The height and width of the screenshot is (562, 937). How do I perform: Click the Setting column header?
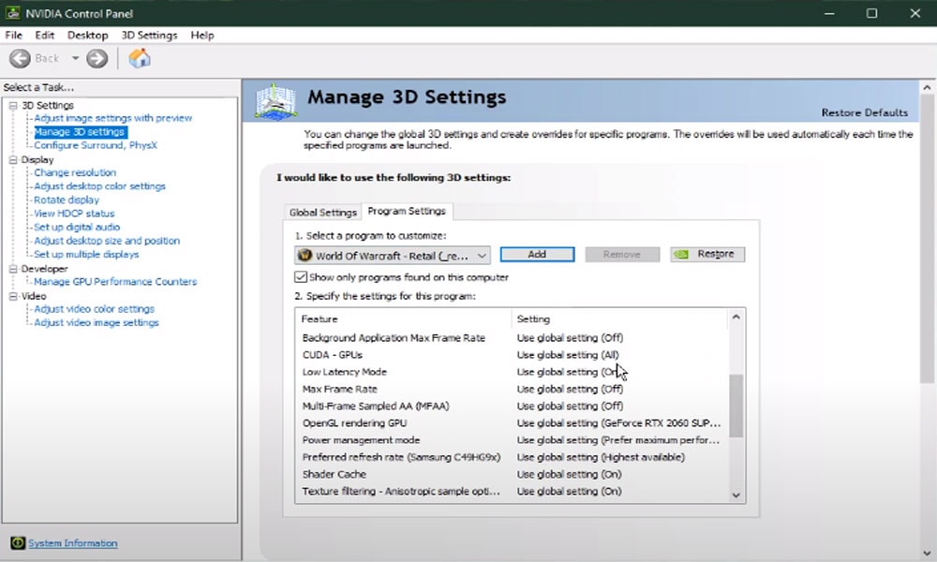[x=619, y=318]
